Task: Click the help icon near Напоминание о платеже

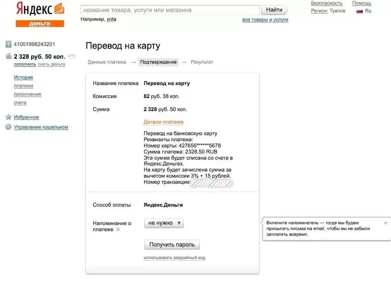Action: tap(118, 229)
